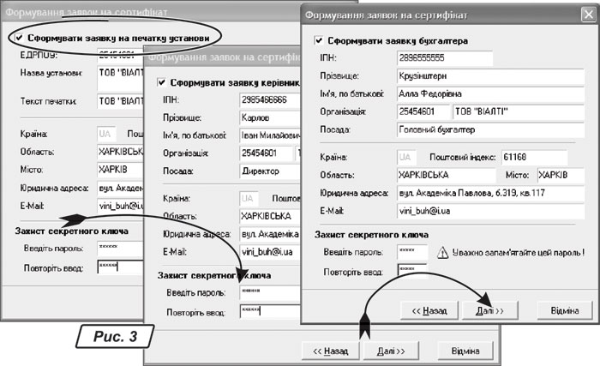This screenshot has width=600, height=366.
Task: Click '<< Назад' in the manager request dialog
Action: [330, 351]
